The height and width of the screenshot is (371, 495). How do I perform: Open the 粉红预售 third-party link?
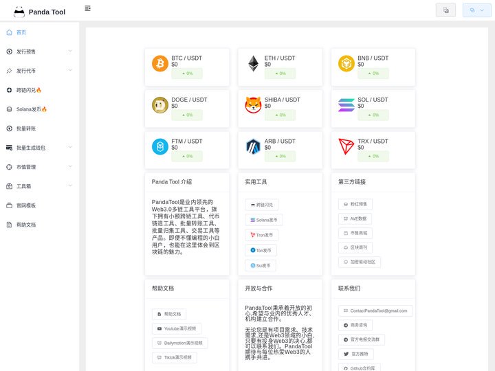[x=355, y=204]
